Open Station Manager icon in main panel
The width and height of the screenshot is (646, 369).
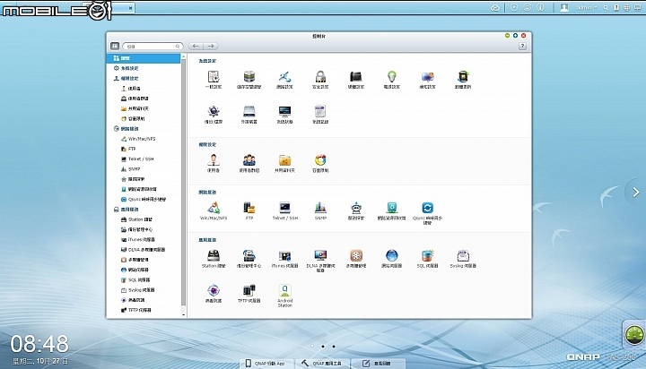point(214,255)
